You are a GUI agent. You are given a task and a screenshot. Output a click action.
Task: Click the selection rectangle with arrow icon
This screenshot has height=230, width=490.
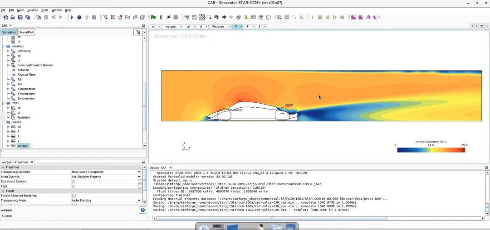click(209, 17)
